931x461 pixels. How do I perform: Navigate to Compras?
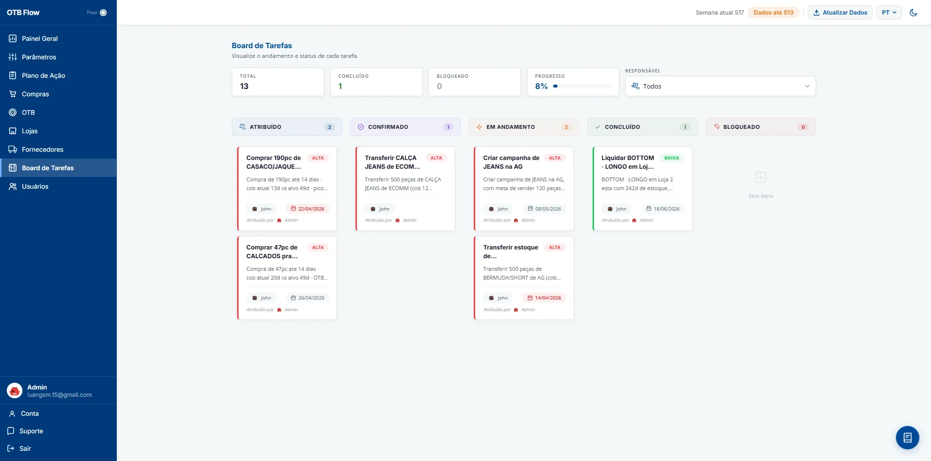click(58, 94)
